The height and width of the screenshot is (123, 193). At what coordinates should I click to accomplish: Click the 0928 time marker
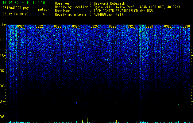click(149, 26)
